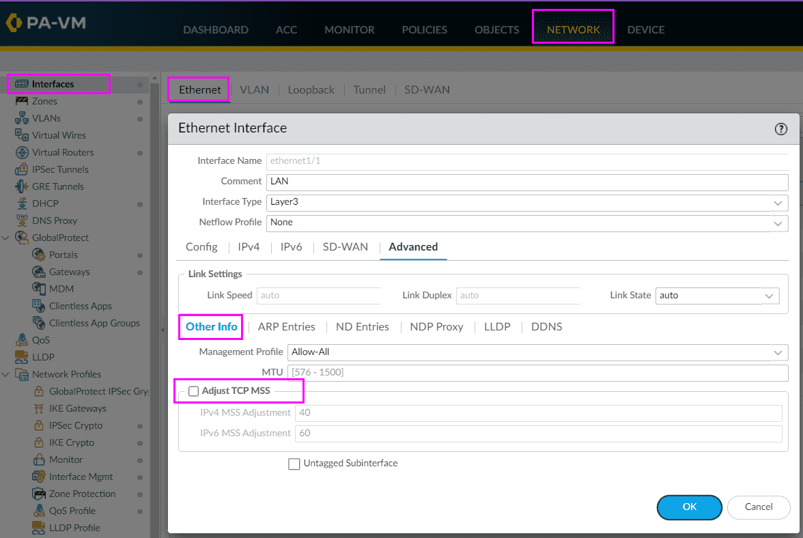Collapse the GlobalProtect tree node

pyautogui.click(x=6, y=238)
